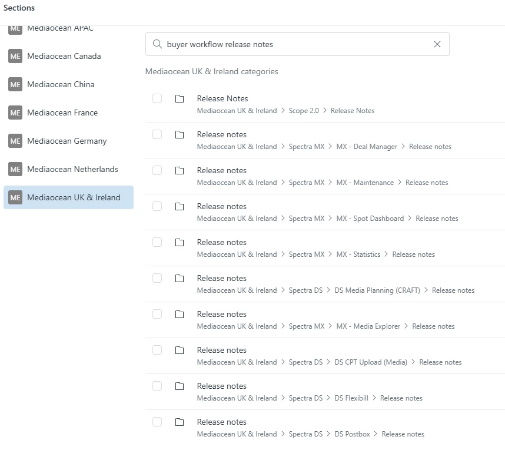
Task: Open Release notes title for MX - Maintenance
Action: pos(222,170)
